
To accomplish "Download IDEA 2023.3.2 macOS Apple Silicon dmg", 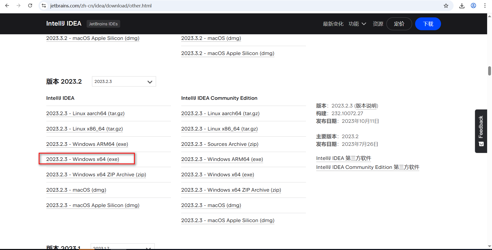I will pyautogui.click(x=93, y=38).
